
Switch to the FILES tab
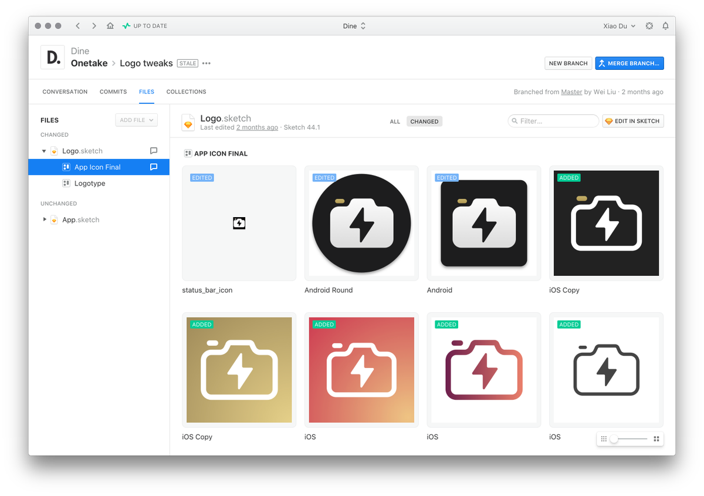point(147,92)
